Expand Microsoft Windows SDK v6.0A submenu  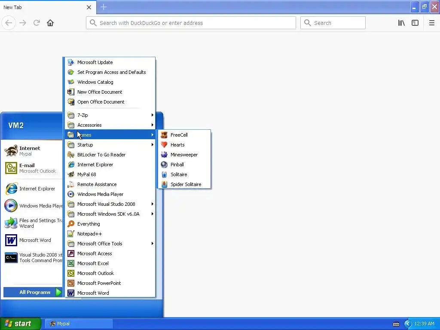click(x=110, y=214)
